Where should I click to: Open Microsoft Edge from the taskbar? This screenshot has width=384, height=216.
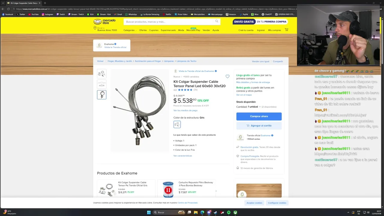tap(202, 212)
